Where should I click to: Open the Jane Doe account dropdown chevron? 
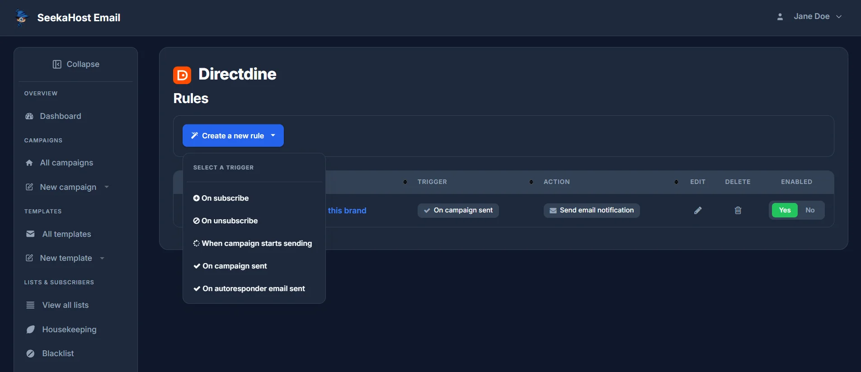pyautogui.click(x=839, y=17)
